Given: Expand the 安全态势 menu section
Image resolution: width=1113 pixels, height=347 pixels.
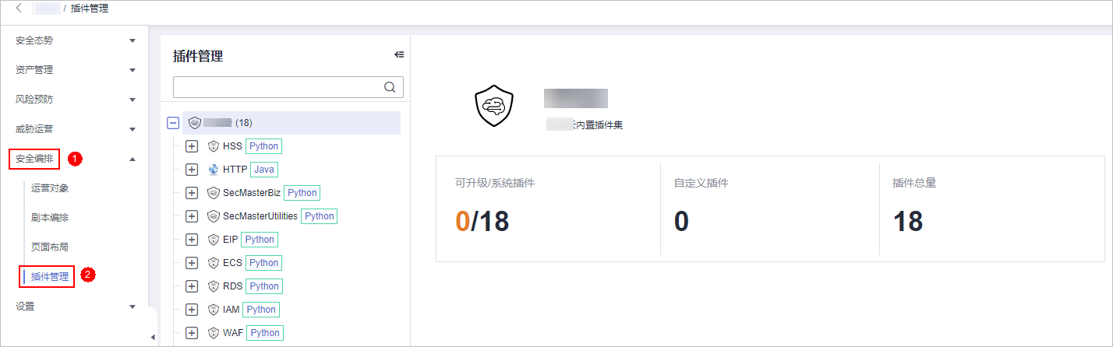Looking at the screenshot, I should 132,40.
